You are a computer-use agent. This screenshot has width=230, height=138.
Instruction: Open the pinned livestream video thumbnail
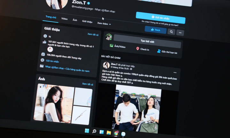[x=137, y=109]
